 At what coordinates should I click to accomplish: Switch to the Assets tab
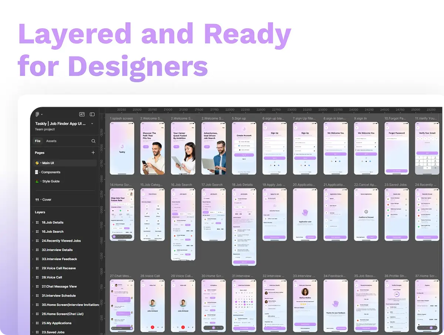(51, 141)
